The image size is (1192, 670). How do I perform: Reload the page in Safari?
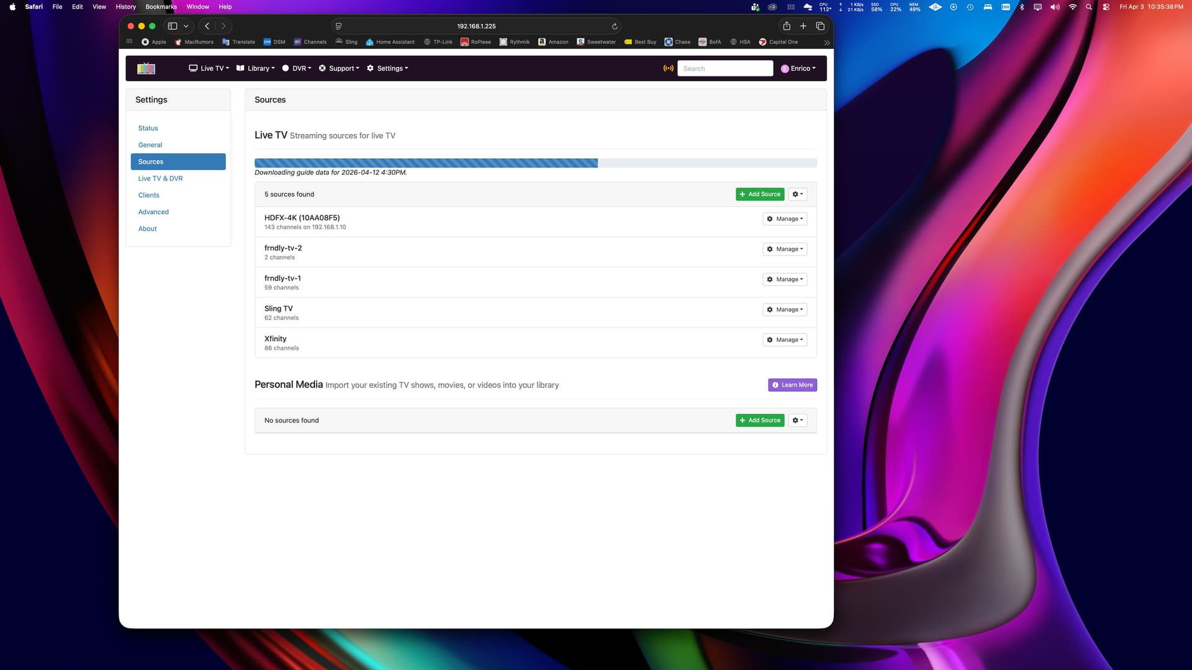point(615,26)
